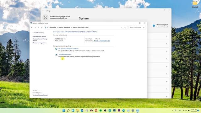Open Control Panel Home link

[38, 33]
